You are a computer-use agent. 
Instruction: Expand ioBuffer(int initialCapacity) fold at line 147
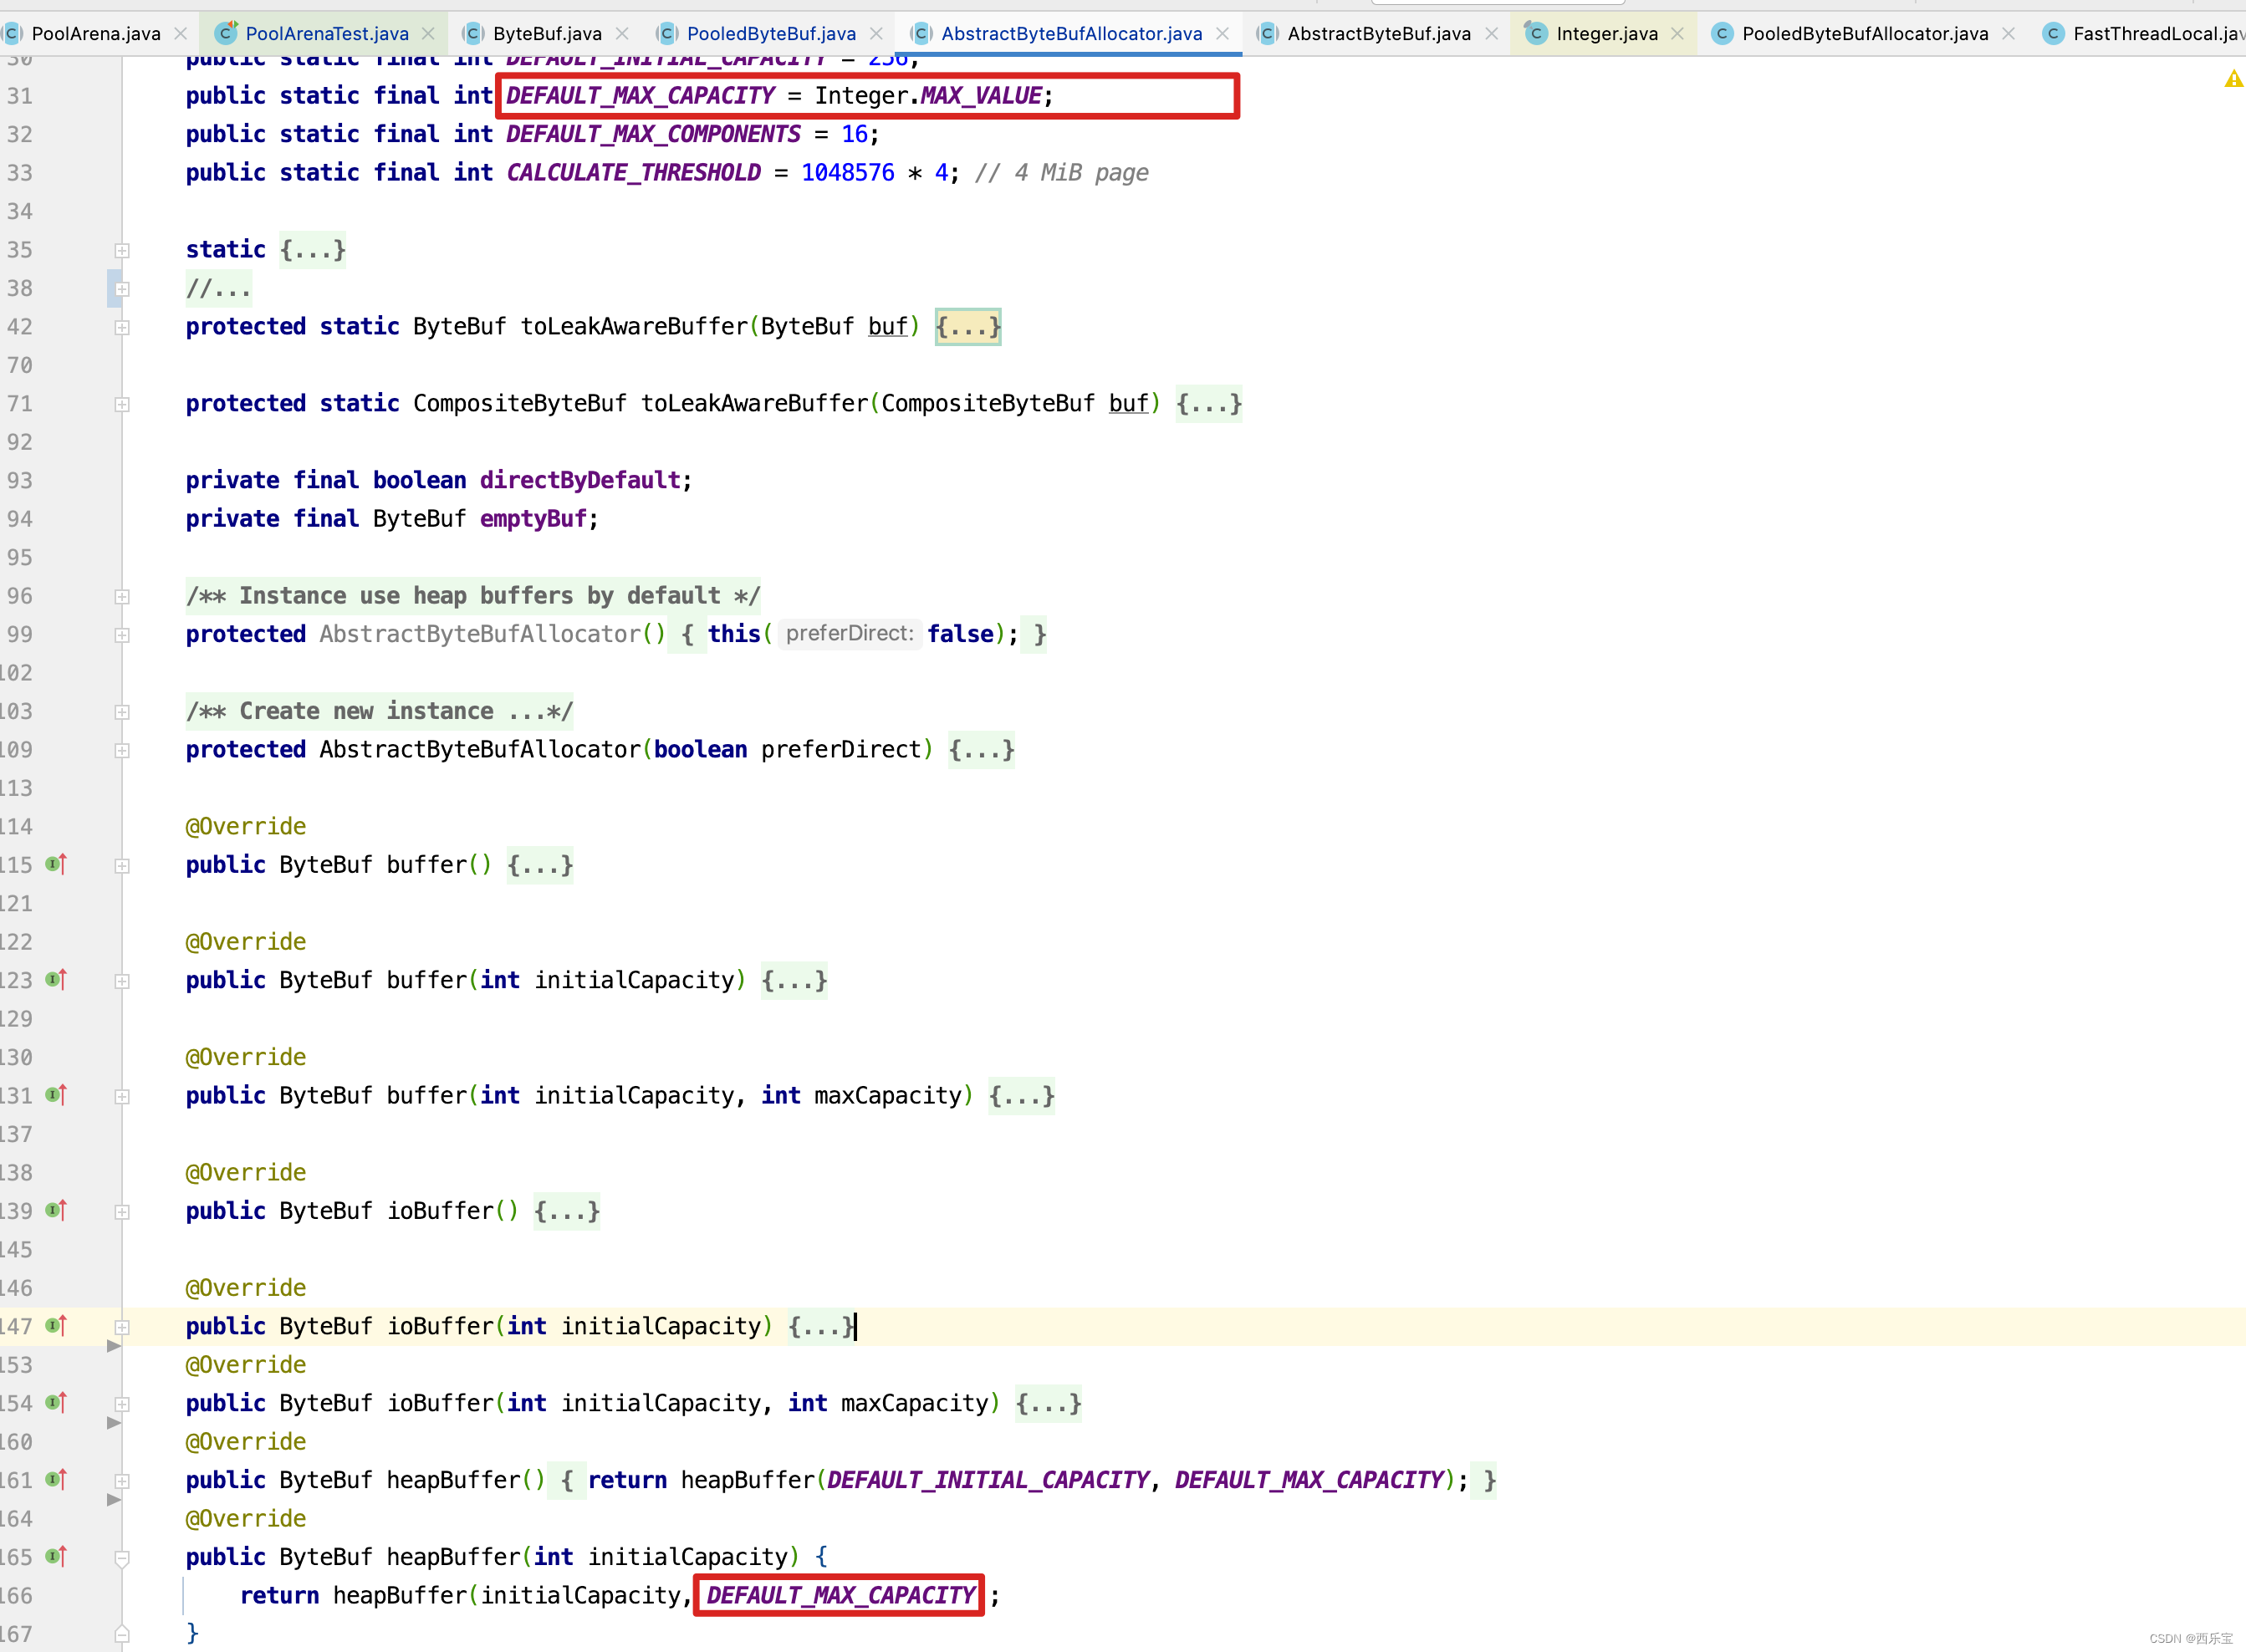coord(122,1327)
